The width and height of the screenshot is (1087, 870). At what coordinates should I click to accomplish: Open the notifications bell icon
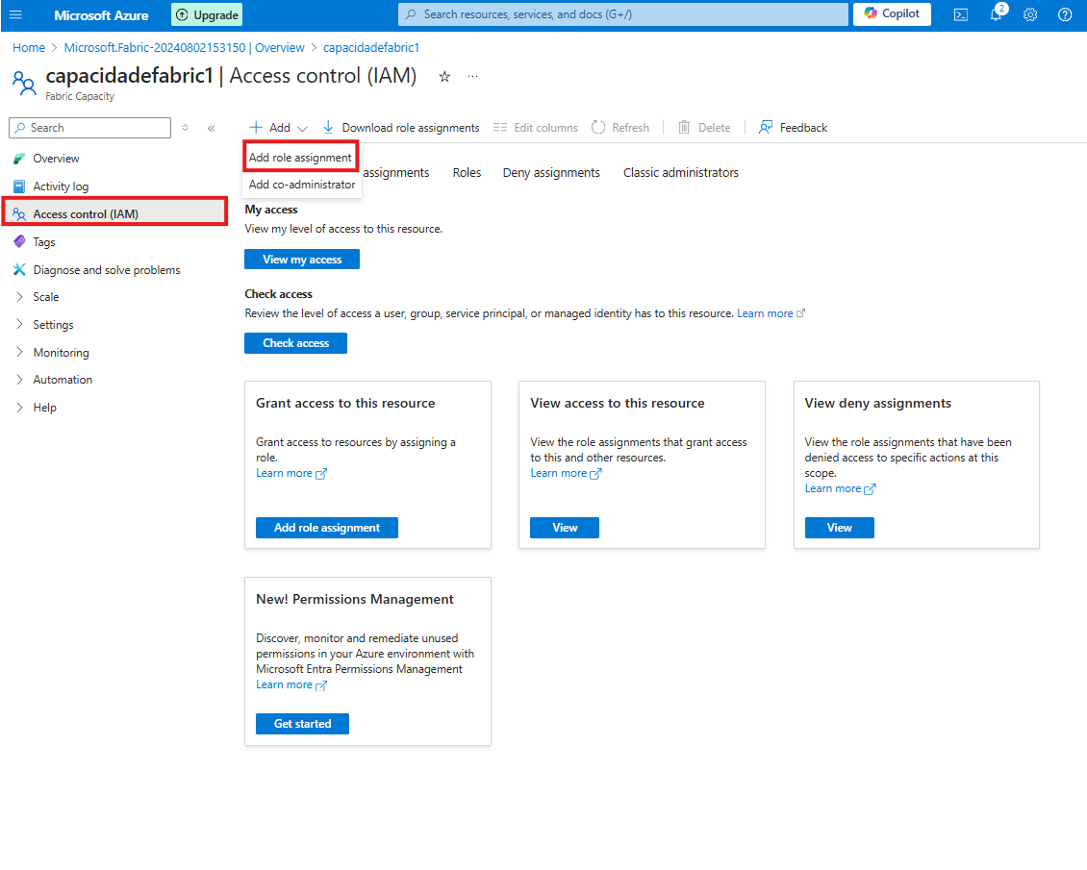click(996, 14)
